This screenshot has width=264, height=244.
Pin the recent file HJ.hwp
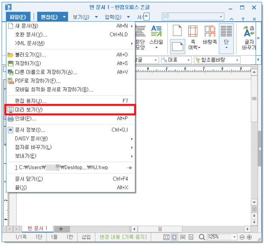click(x=129, y=168)
